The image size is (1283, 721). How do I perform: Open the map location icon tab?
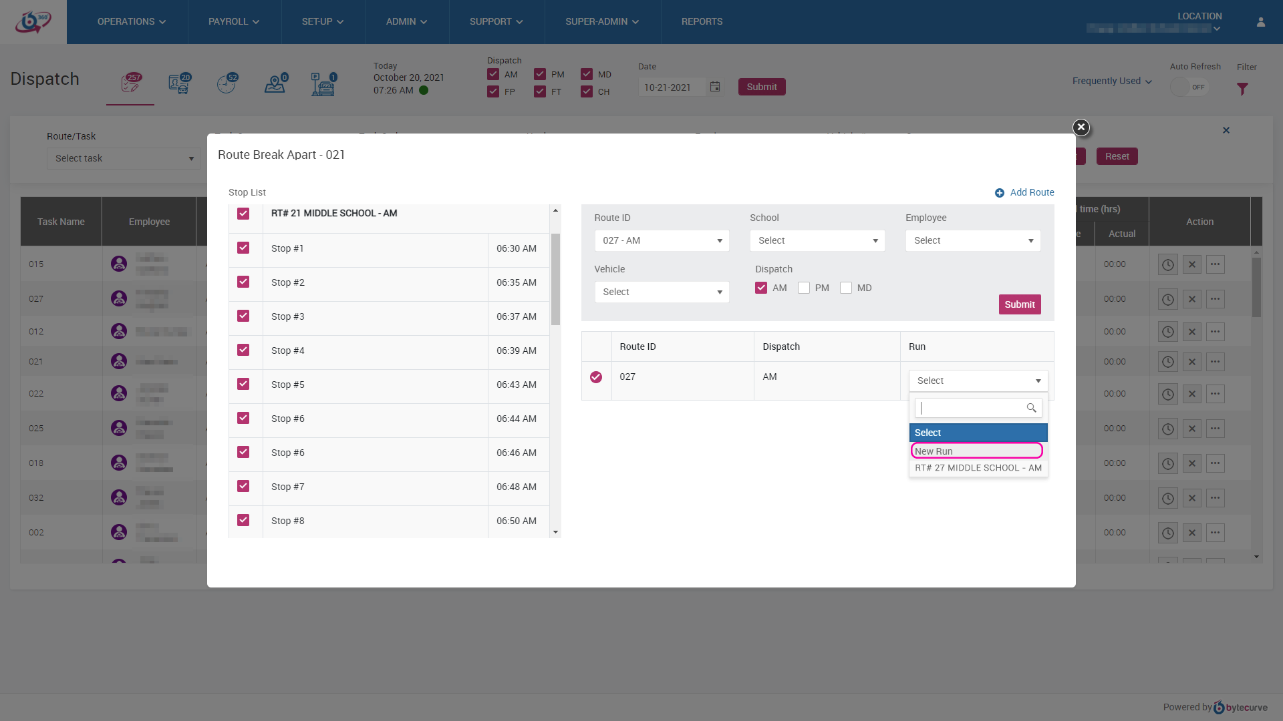pyautogui.click(x=275, y=84)
